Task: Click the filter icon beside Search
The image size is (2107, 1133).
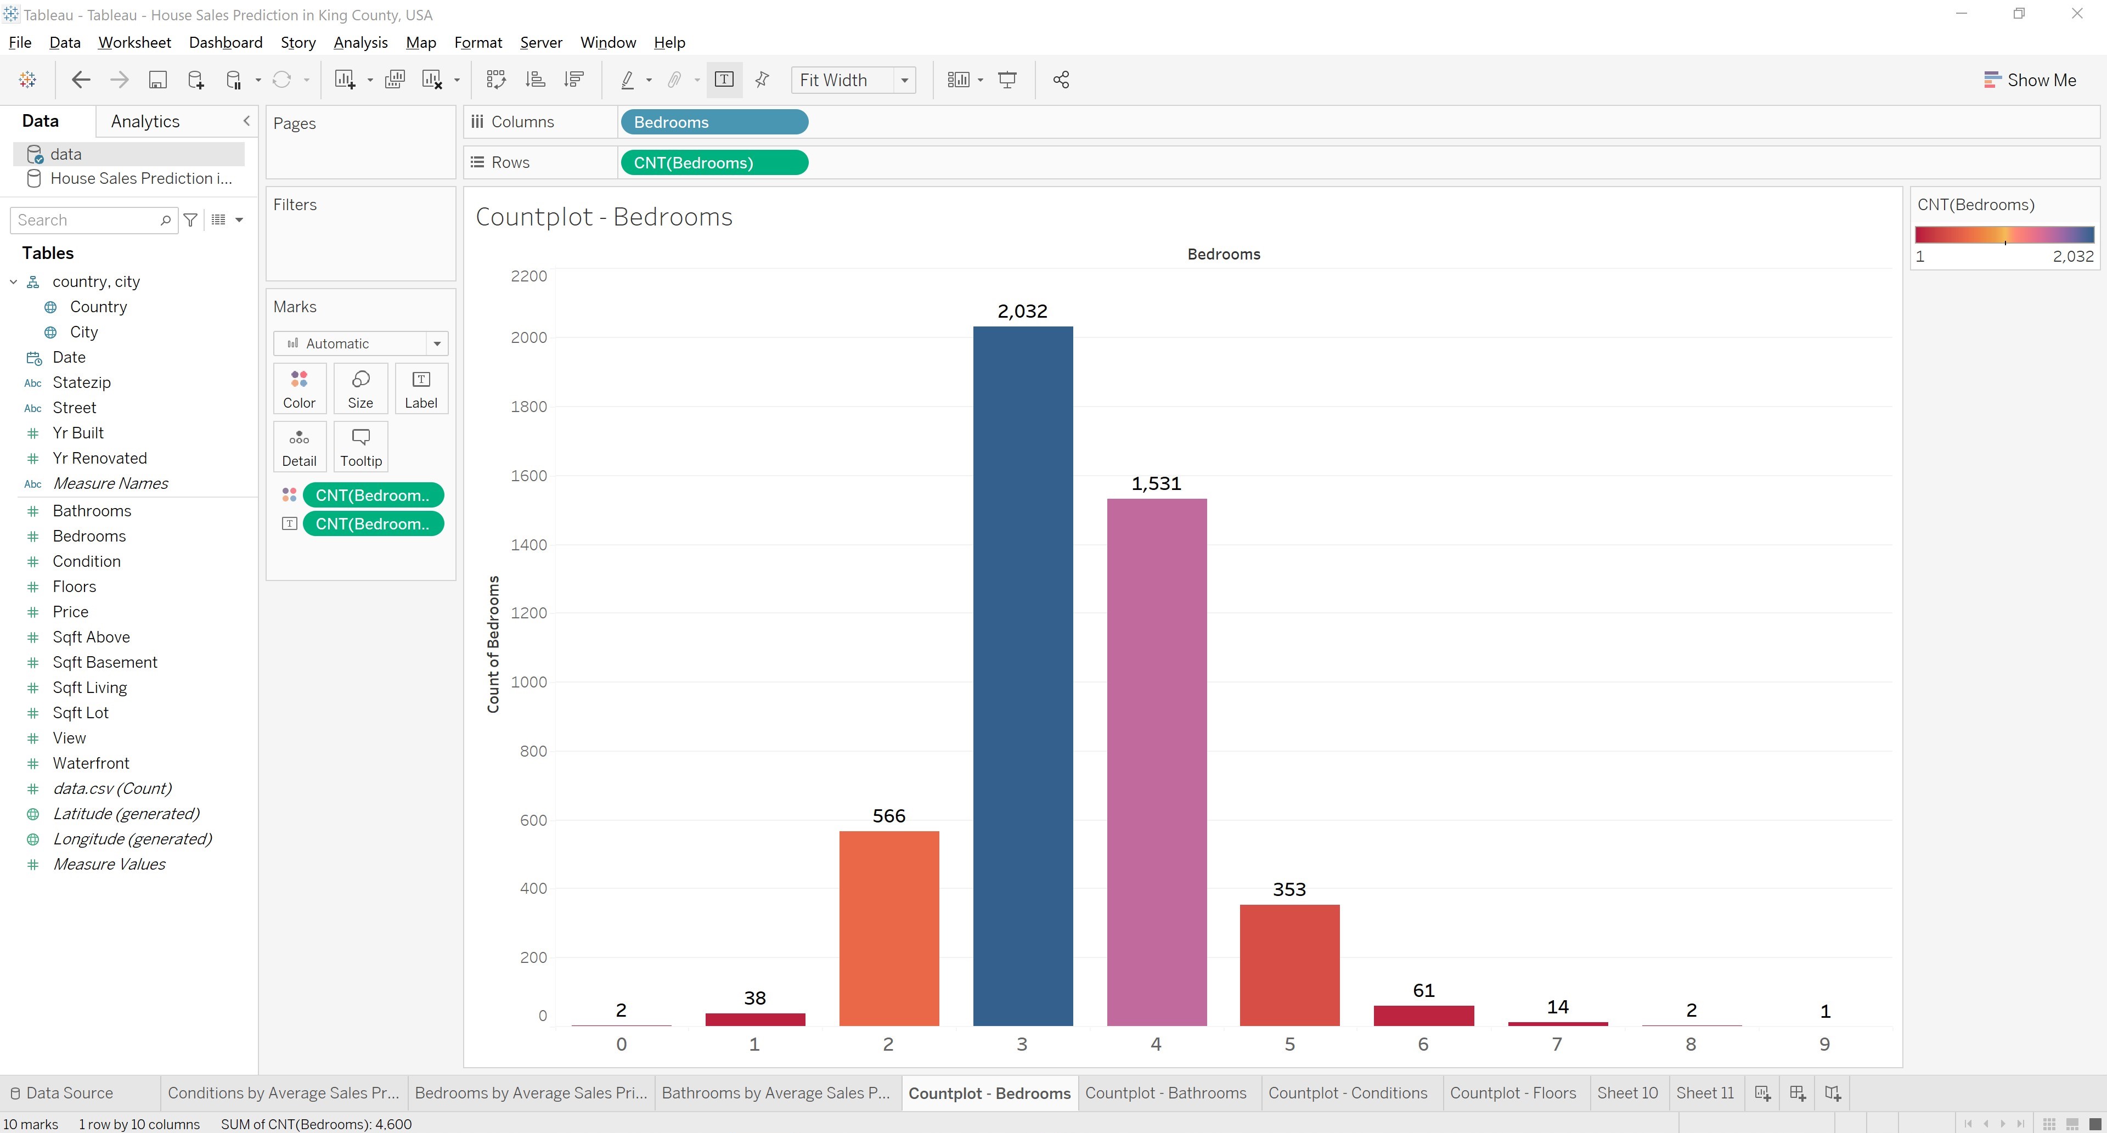Action: coord(190,219)
